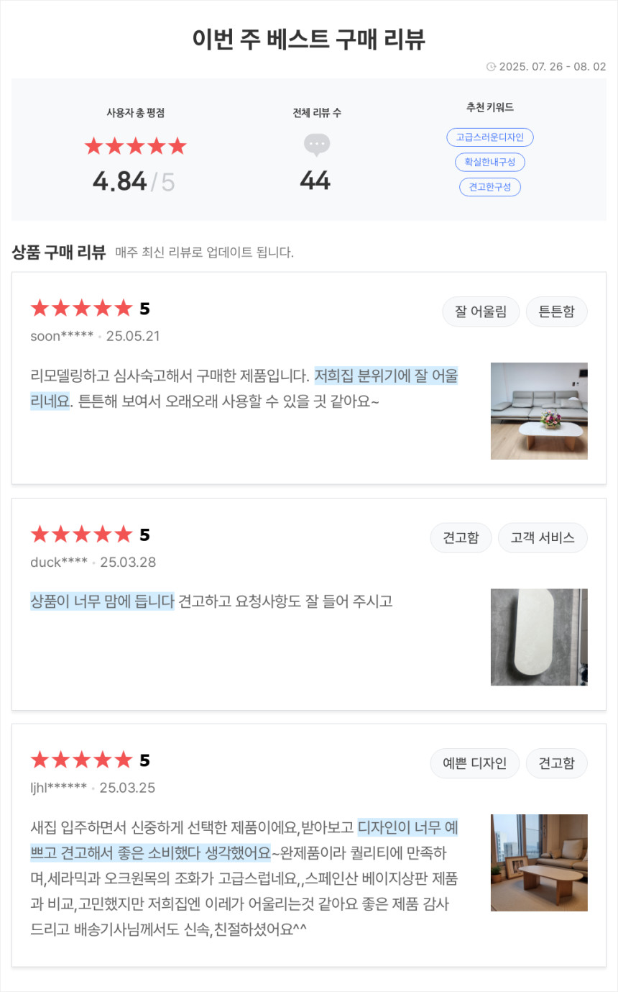Select the 견고한구성 keyword tag

490,187
